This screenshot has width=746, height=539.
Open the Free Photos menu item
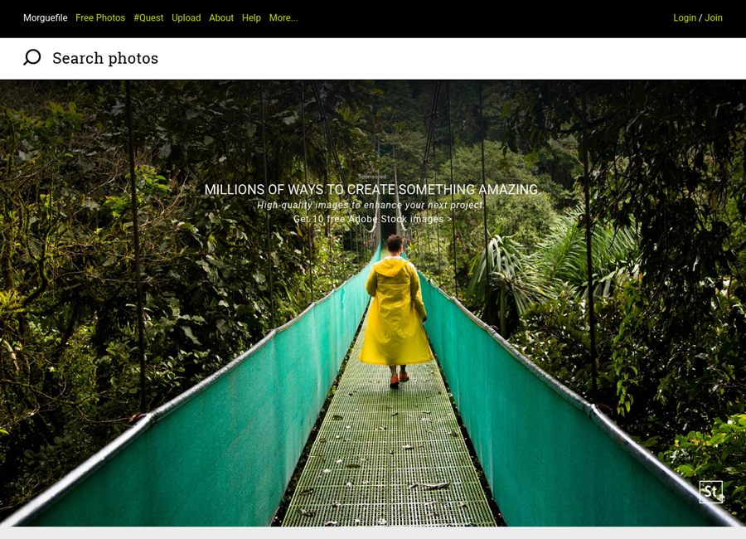coord(100,17)
